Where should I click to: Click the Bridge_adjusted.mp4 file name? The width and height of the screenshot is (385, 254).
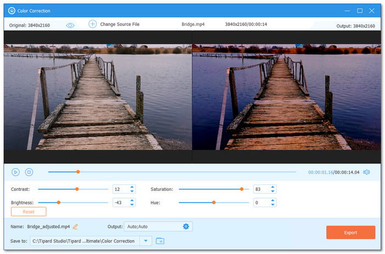(48, 227)
